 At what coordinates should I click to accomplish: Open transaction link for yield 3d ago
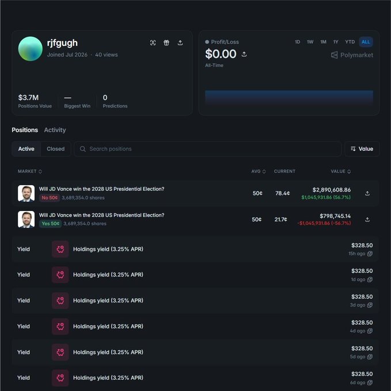pyautogui.click(x=370, y=305)
